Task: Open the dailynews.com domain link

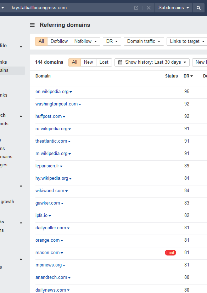Action: point(51,290)
